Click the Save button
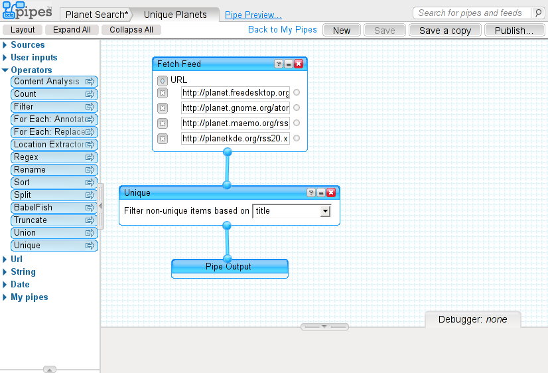Screen dimensions: 548x373 pos(384,31)
